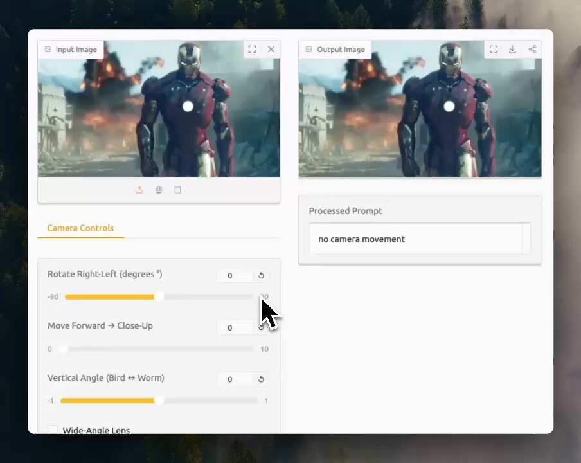This screenshot has height=463, width=581.
Task: Click the upload file icon under input image
Action: pos(139,190)
